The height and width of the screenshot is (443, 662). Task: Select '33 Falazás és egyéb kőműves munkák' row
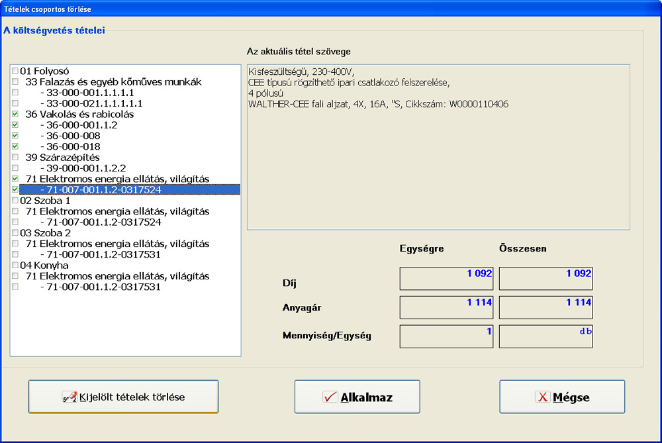pos(114,82)
